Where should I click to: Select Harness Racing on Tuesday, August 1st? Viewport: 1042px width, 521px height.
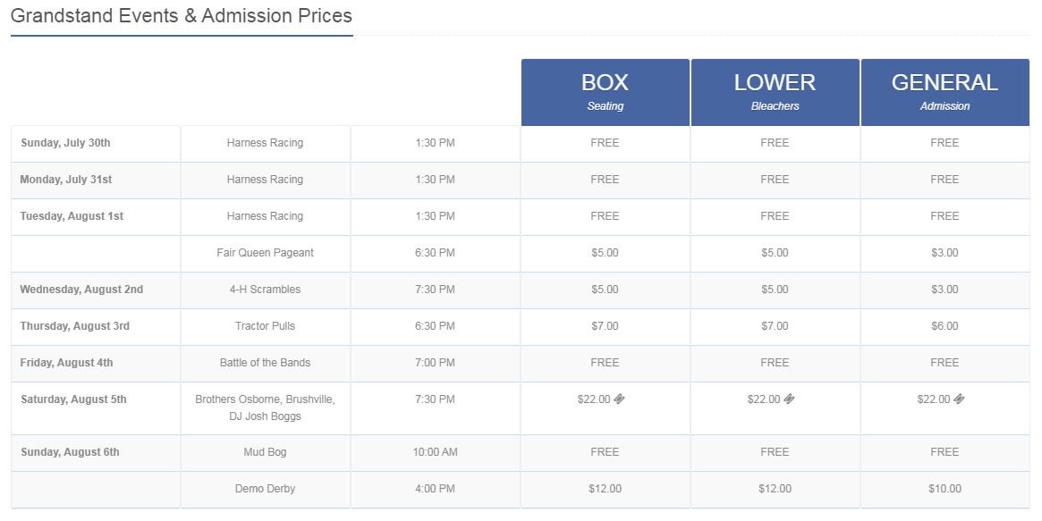tap(265, 215)
